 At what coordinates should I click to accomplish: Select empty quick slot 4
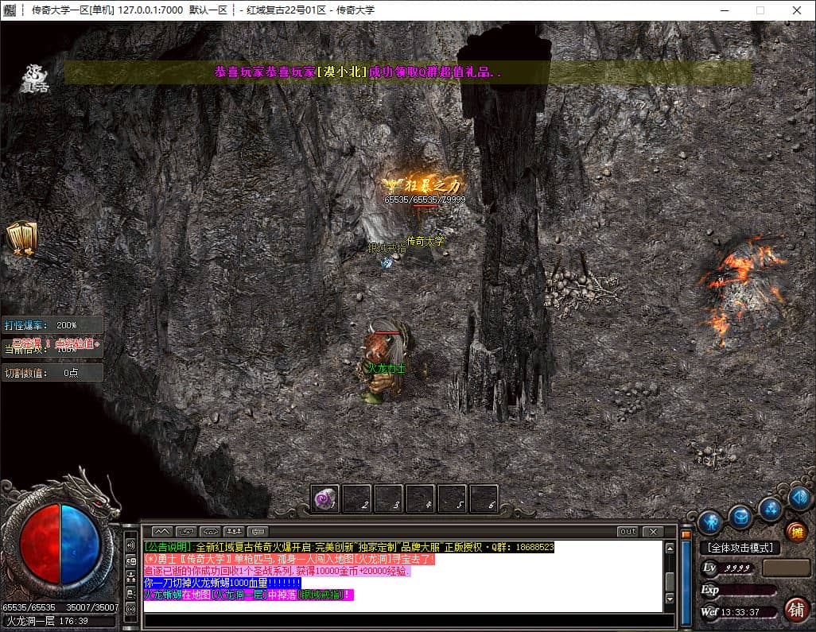click(x=421, y=499)
